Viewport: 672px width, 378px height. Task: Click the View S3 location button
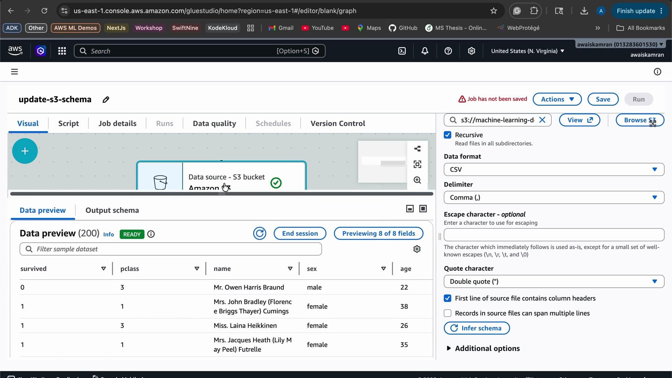point(580,120)
